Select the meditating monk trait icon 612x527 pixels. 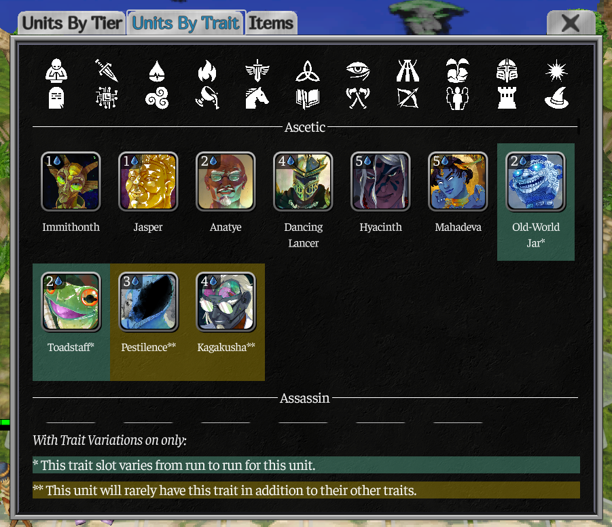[56, 71]
